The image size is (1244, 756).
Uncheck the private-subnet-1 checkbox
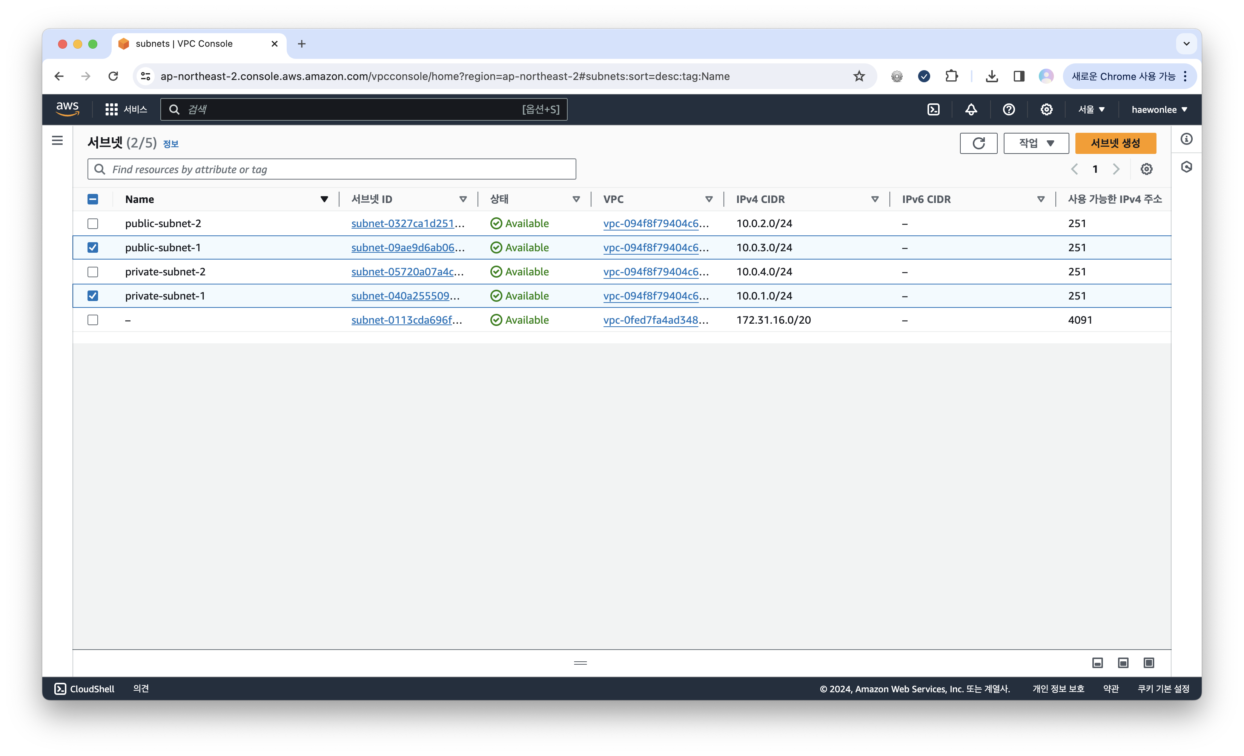93,296
